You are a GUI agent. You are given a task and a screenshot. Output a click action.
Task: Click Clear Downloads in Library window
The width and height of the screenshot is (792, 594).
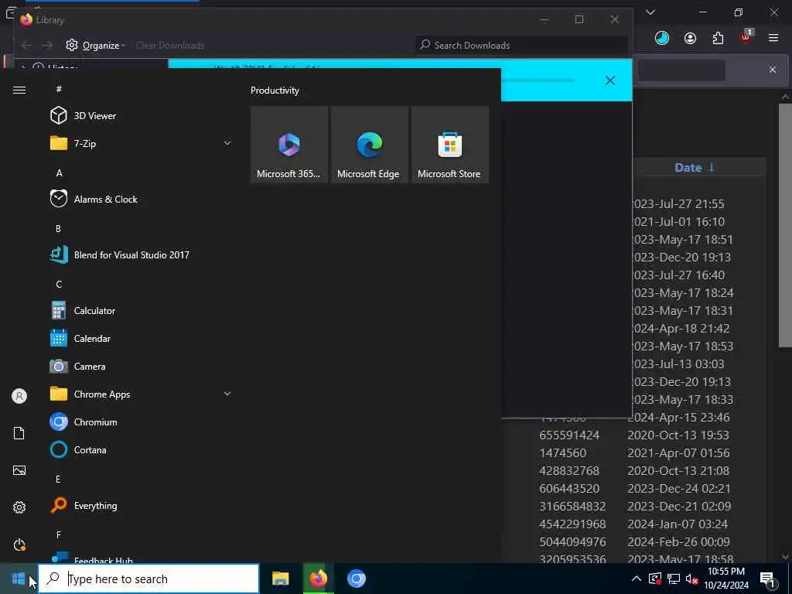tap(169, 46)
